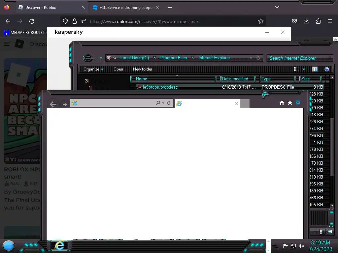Viewport: 338px width, 253px height.
Task: Click Internet Explorer back button
Action: (53, 104)
